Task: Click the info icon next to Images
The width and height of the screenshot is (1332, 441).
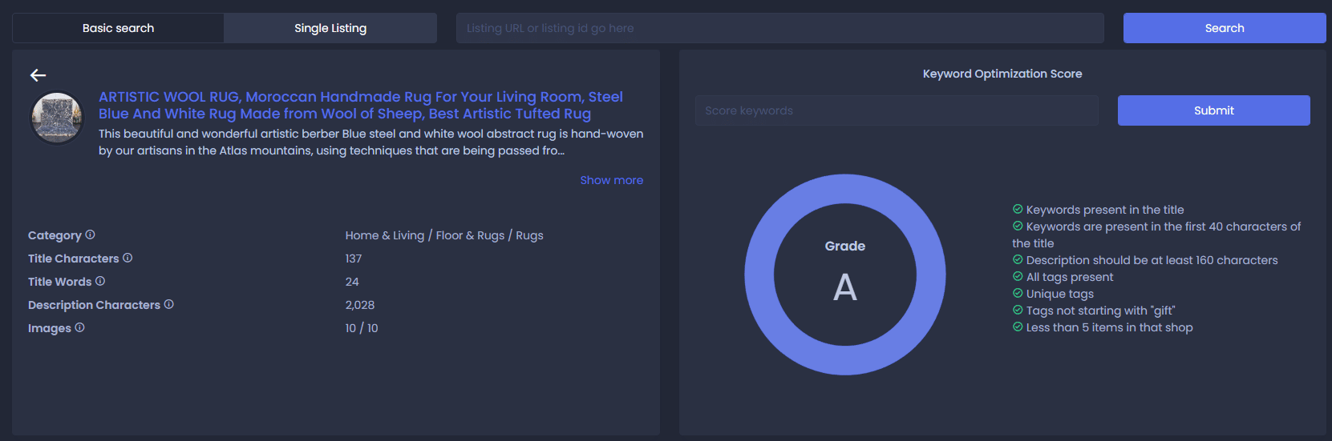Action: [79, 327]
